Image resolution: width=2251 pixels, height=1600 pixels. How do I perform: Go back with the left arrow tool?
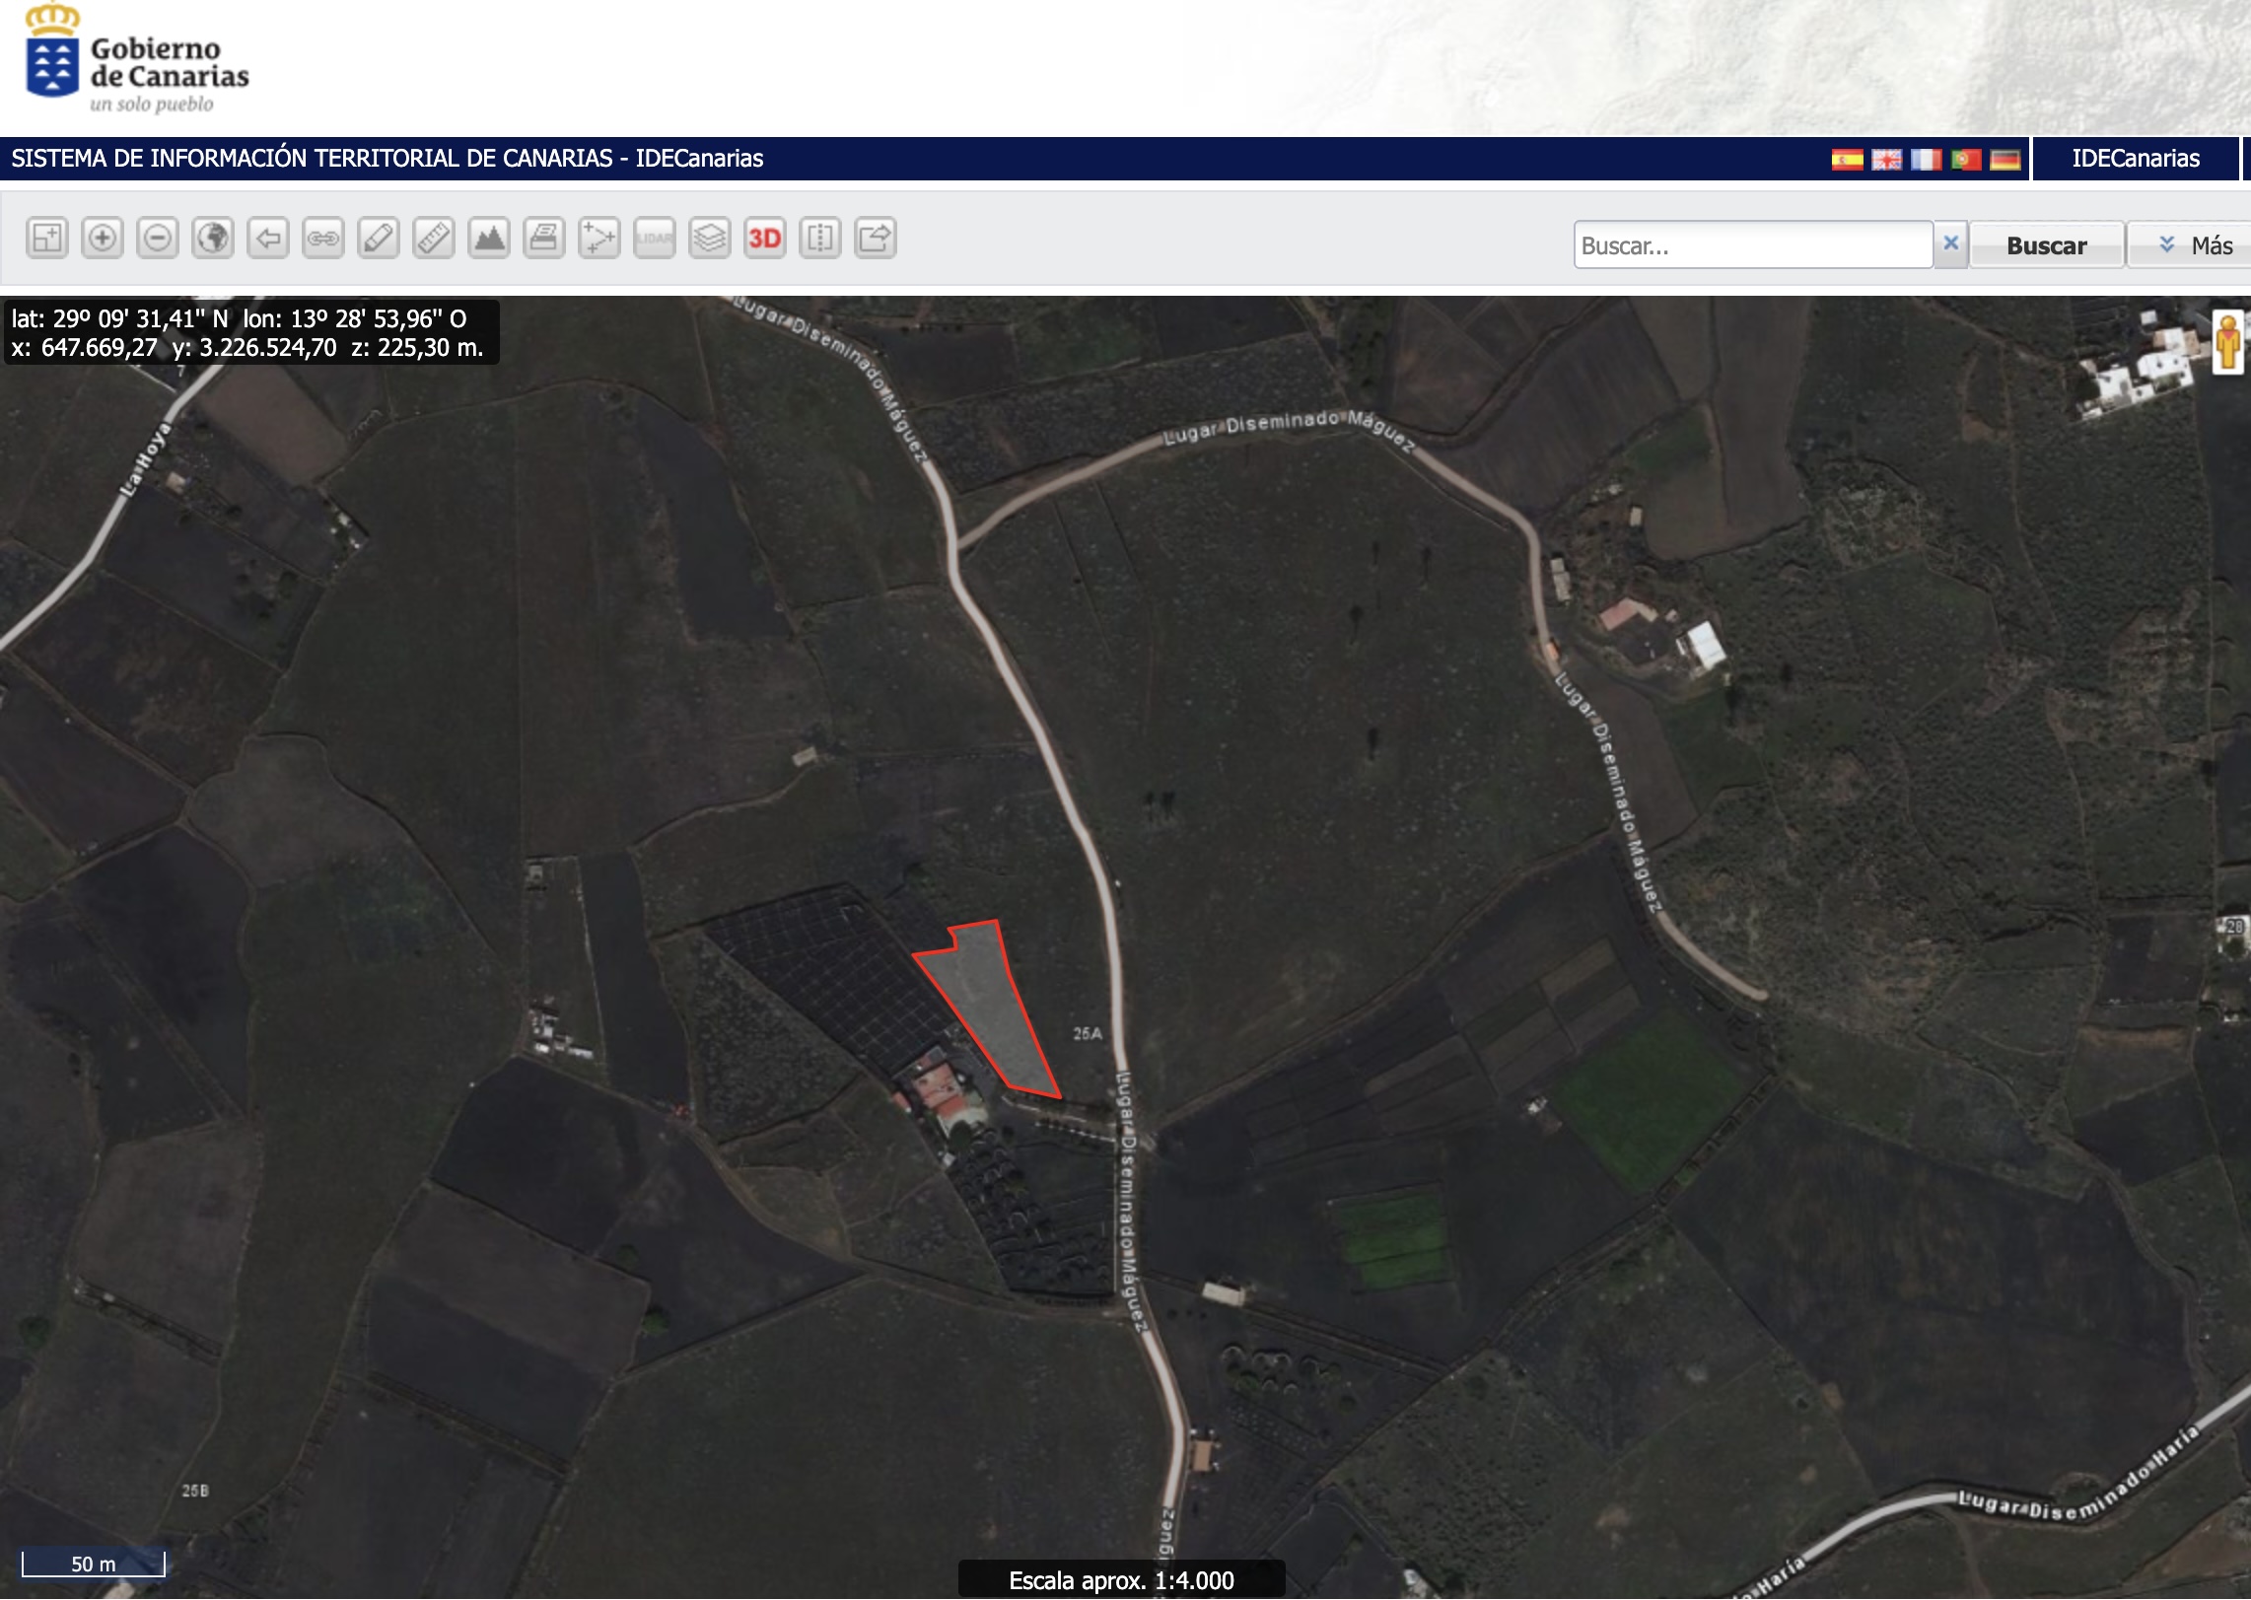click(268, 239)
